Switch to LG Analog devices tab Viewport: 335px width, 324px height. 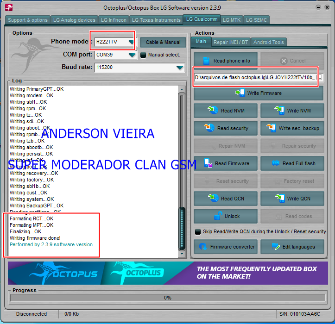[74, 20]
